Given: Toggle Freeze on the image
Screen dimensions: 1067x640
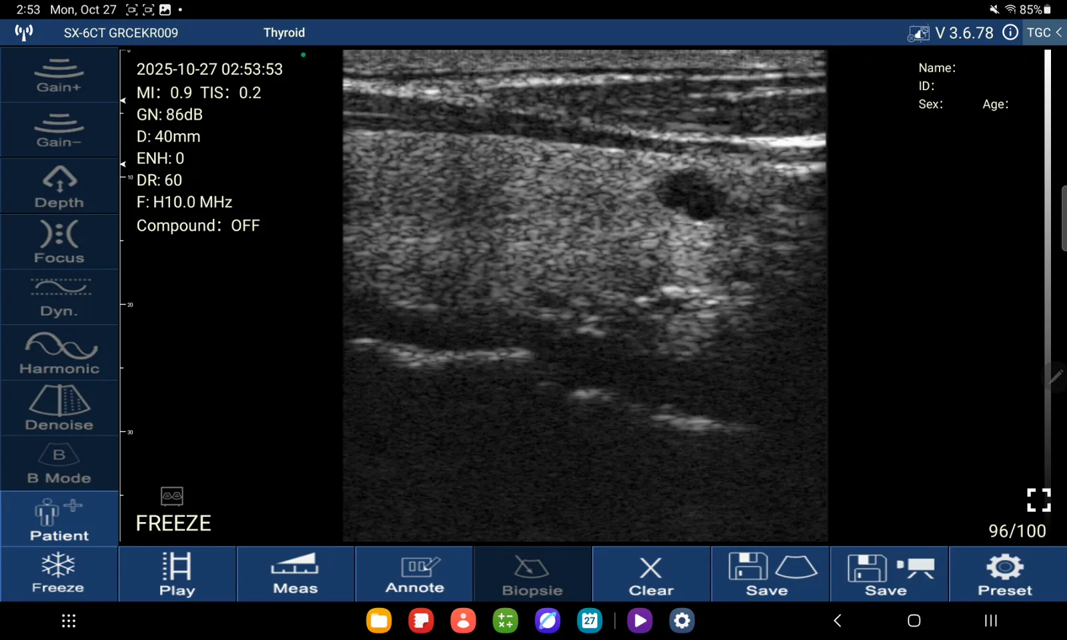Looking at the screenshot, I should click(x=59, y=574).
